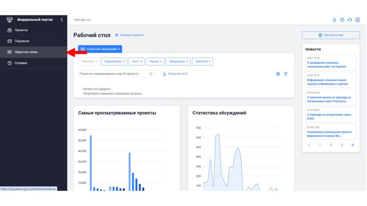Open the user profile icon
The width and height of the screenshot is (367, 206).
pos(358,20)
